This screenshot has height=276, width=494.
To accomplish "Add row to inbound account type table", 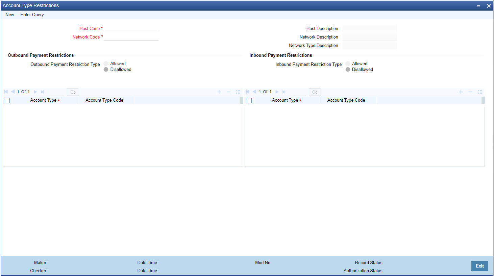I will (461, 92).
